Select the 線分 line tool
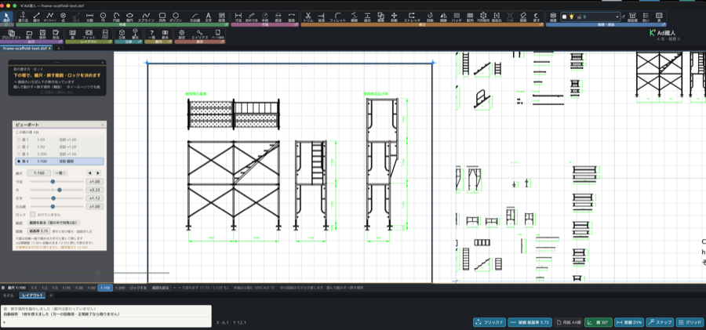The image size is (706, 330). [x=37, y=16]
